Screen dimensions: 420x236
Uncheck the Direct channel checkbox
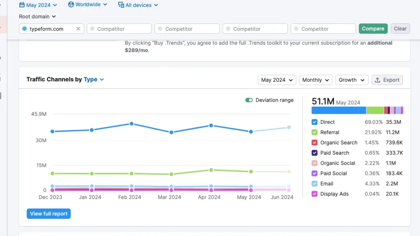(315, 122)
